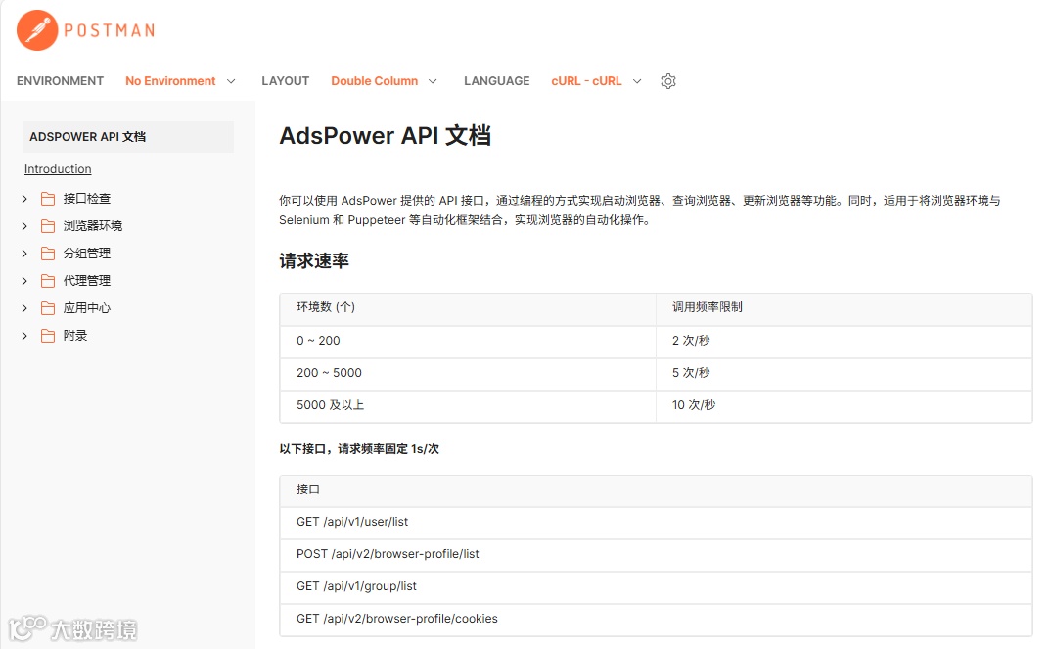
Task: Open the Introduction link in sidebar
Action: tap(58, 169)
